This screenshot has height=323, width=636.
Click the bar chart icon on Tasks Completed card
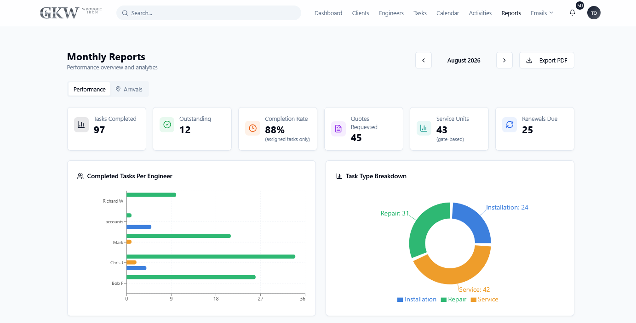pos(81,125)
